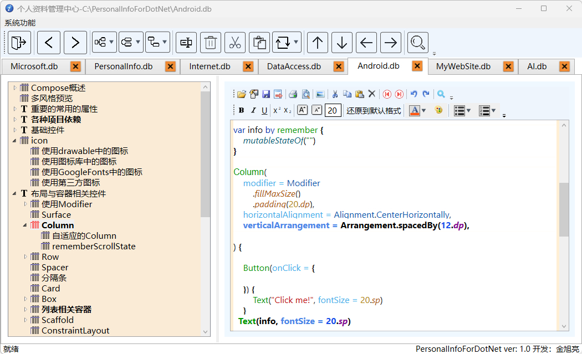Open the rotate-square toolbar button dropdown
Image resolution: width=582 pixels, height=354 pixels.
pos(296,42)
